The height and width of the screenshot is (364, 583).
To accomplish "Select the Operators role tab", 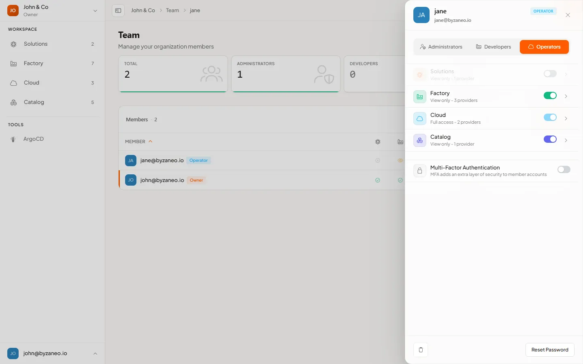I will [x=544, y=47].
